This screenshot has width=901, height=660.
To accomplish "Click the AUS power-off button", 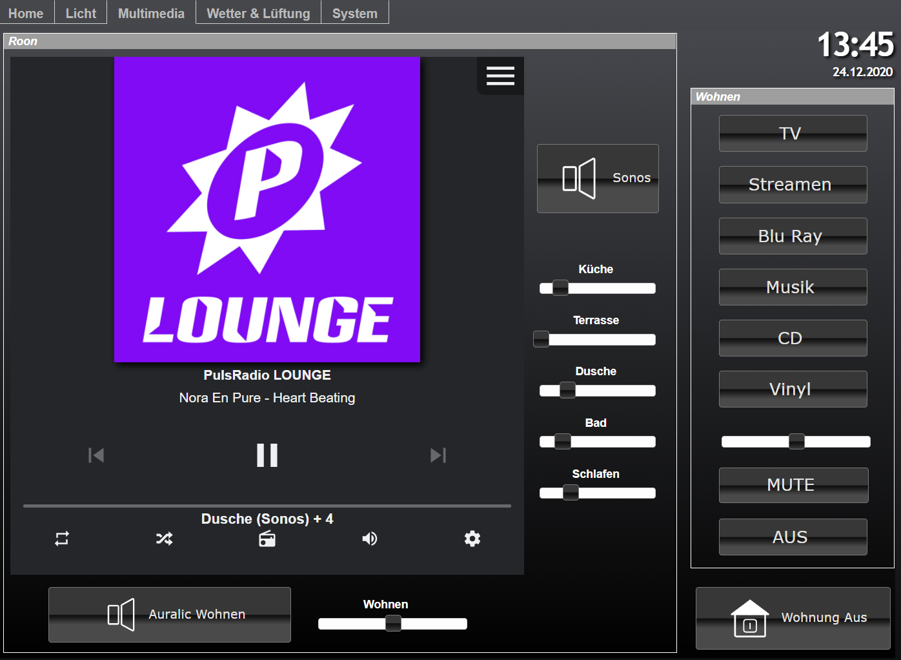I will click(x=793, y=537).
